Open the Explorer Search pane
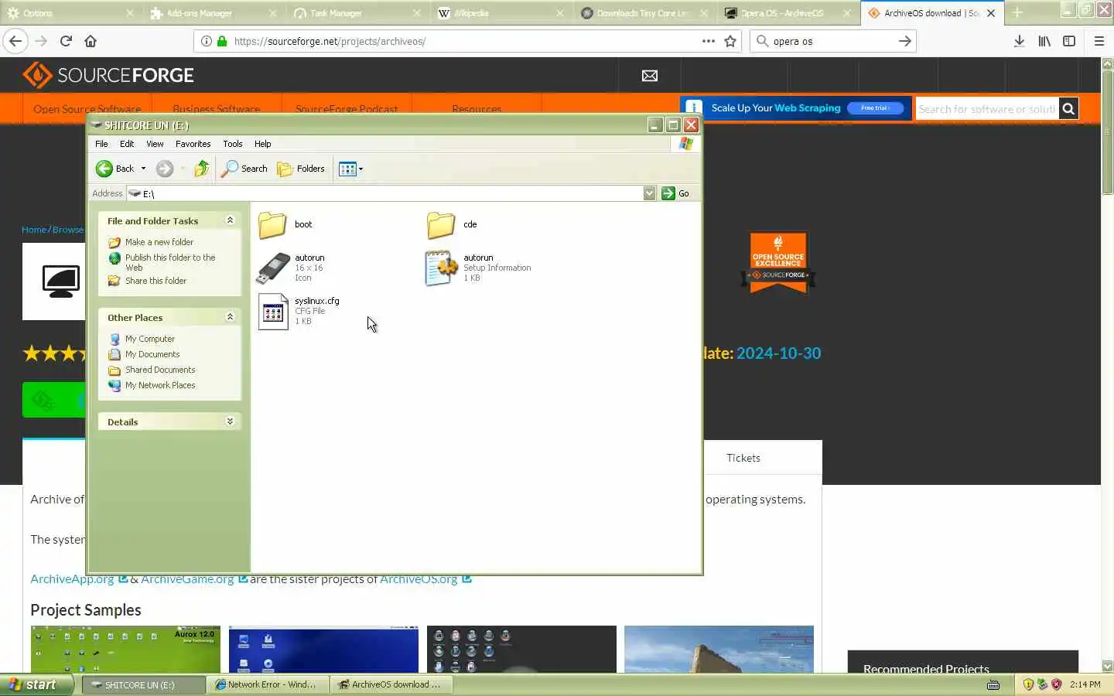The image size is (1114, 696). point(244,169)
